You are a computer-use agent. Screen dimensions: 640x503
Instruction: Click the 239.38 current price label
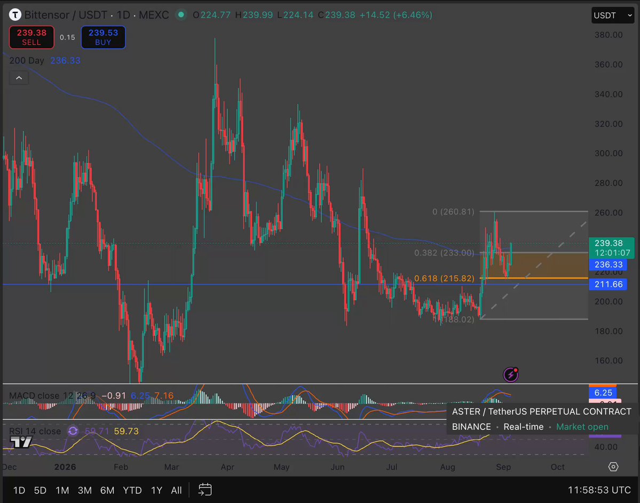[x=611, y=247]
